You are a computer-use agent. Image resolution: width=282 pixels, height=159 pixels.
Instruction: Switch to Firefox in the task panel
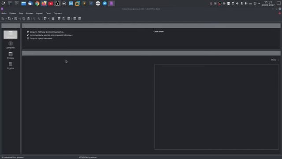click(44, 4)
